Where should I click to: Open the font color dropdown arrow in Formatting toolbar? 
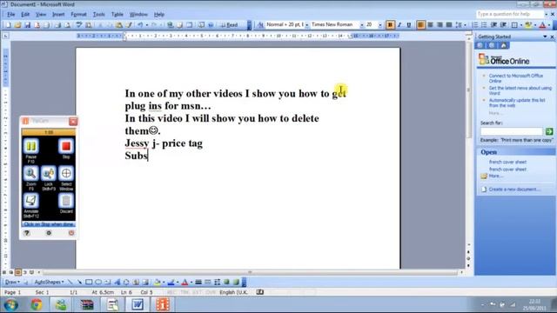coord(549,25)
